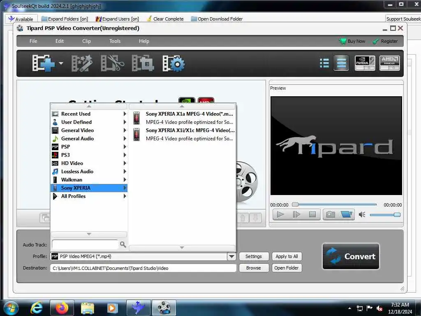The width and height of the screenshot is (421, 316).
Task: Select General Audio profile category
Action: click(89, 139)
